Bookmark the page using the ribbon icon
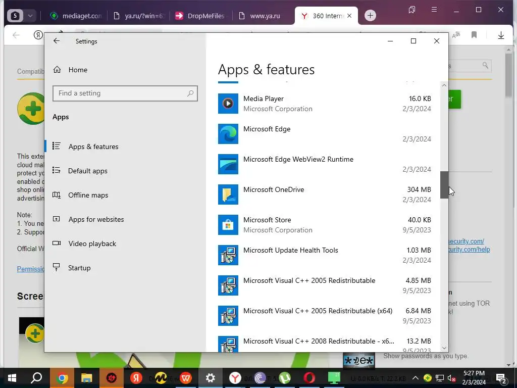This screenshot has width=517, height=388. click(x=474, y=35)
